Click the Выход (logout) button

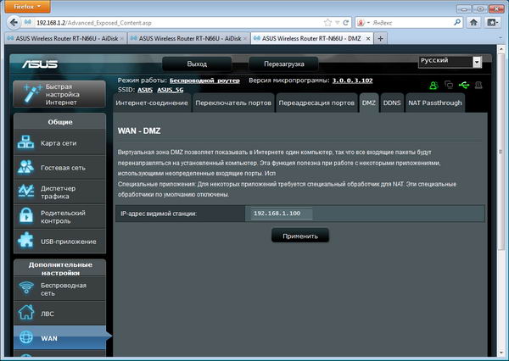pyautogui.click(x=197, y=64)
